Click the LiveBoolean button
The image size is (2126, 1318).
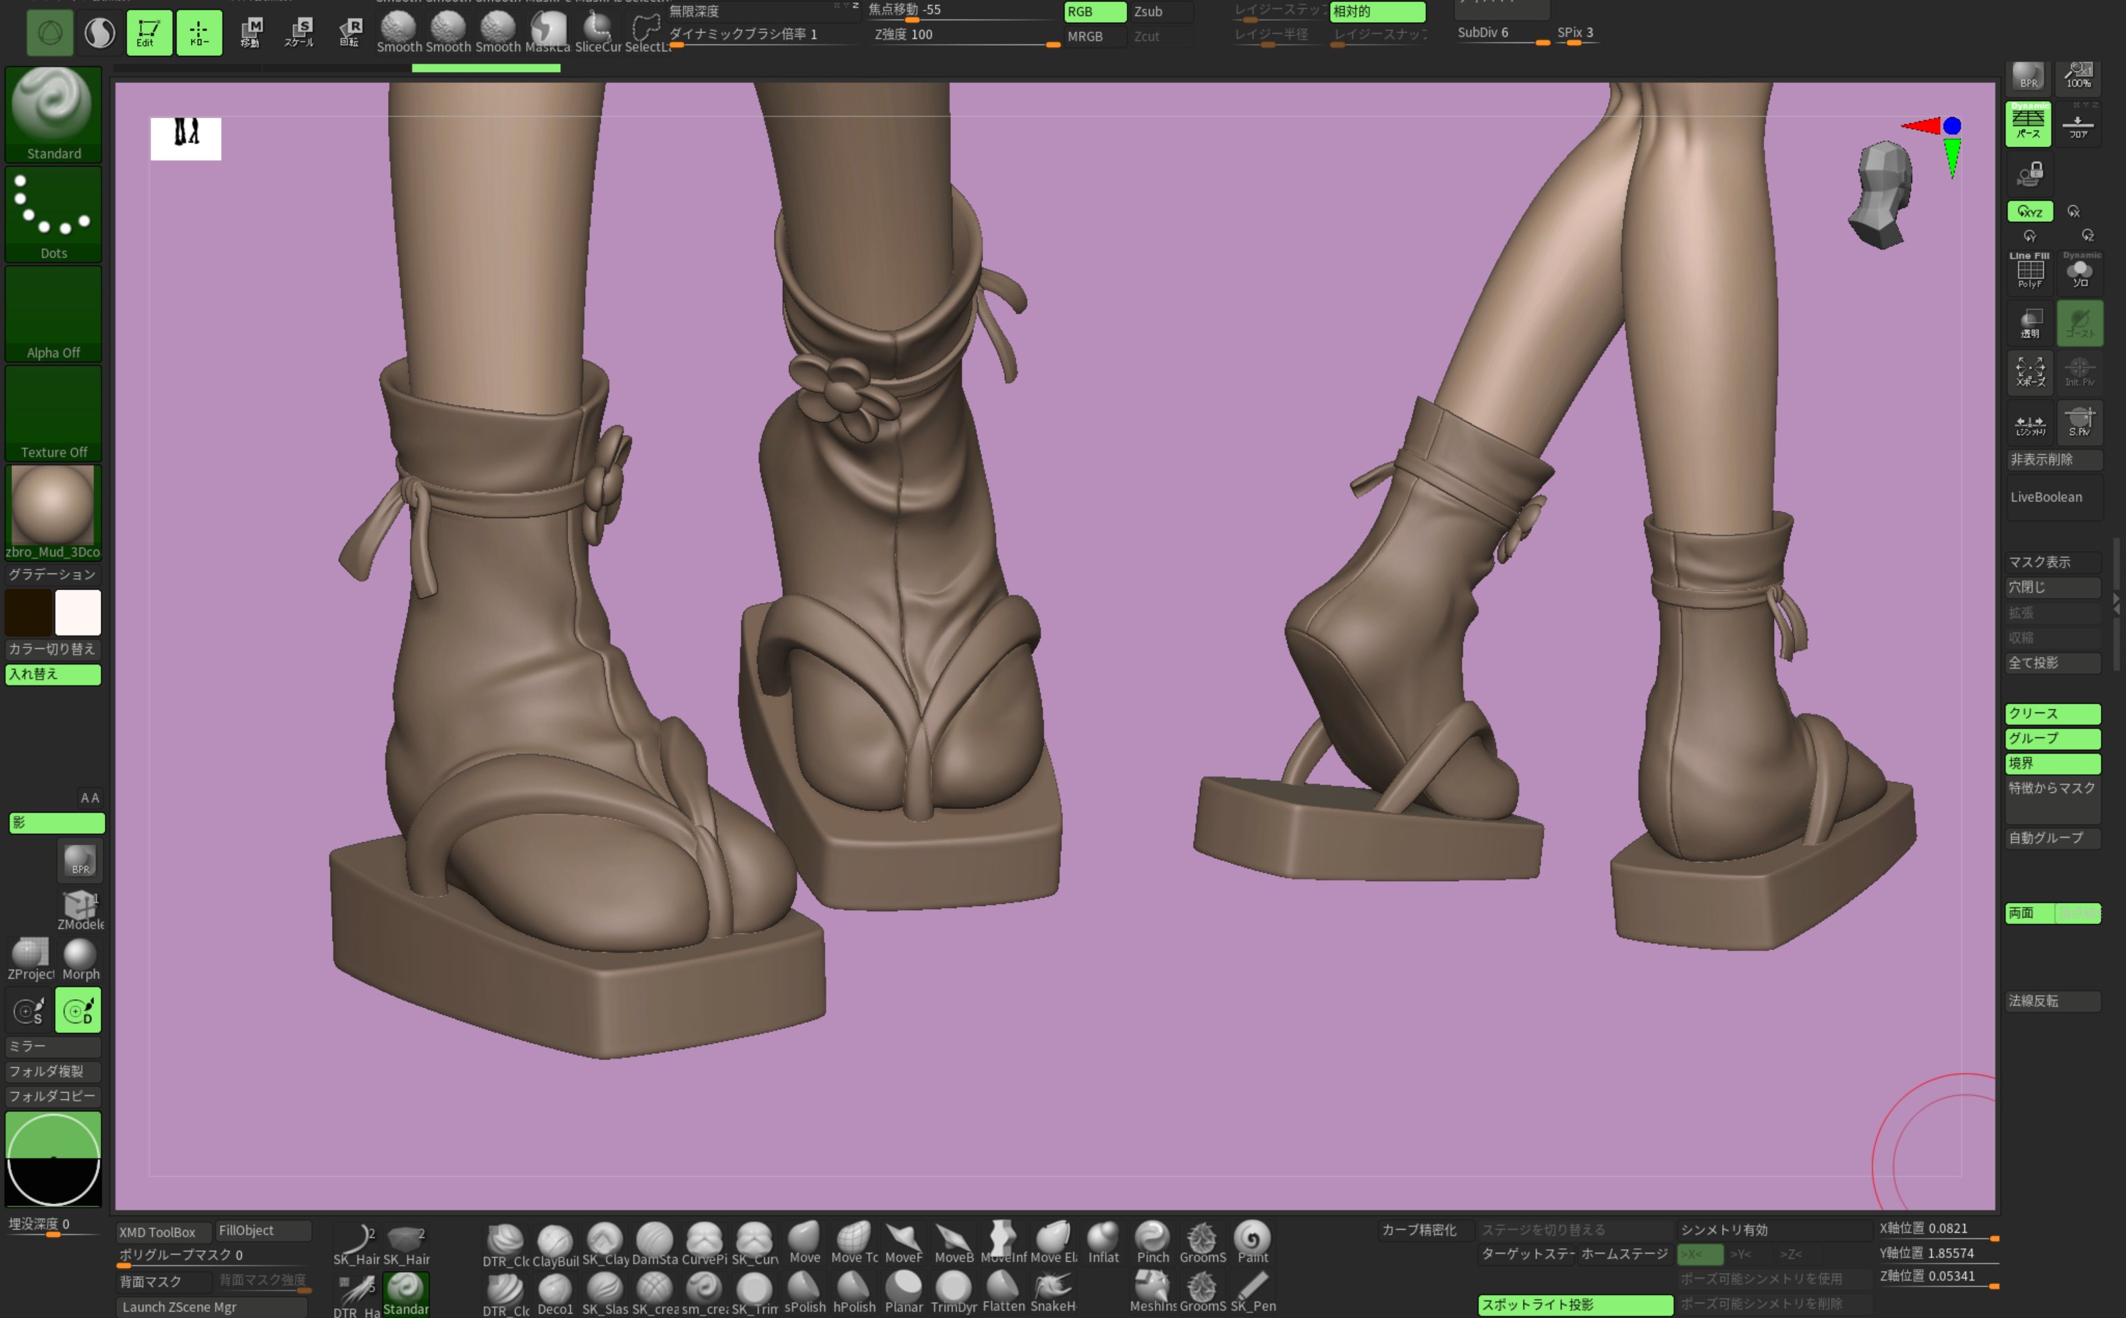point(2052,497)
